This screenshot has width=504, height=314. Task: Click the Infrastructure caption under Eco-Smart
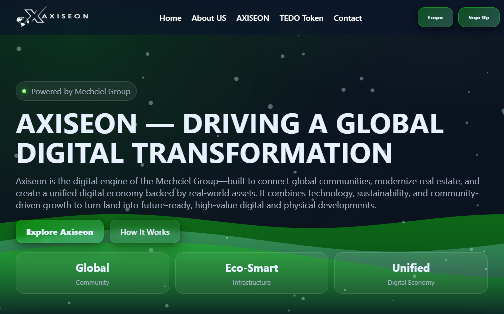pos(252,283)
